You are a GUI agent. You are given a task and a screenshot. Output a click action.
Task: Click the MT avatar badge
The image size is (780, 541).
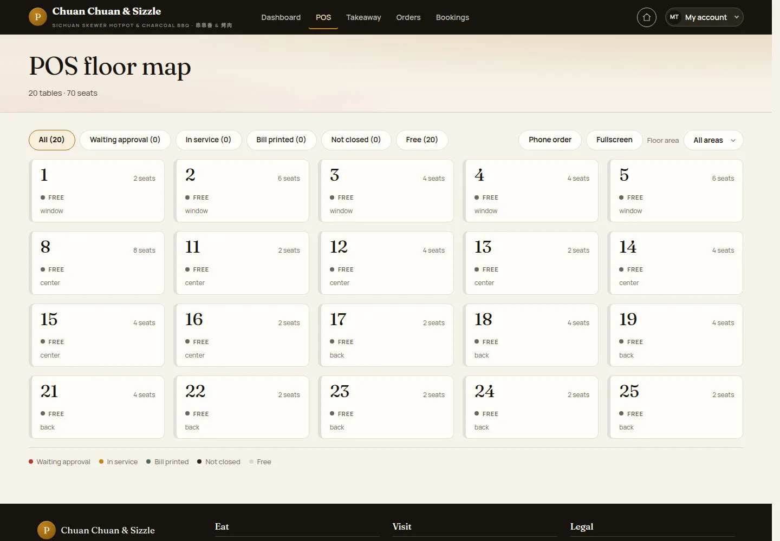click(x=674, y=17)
